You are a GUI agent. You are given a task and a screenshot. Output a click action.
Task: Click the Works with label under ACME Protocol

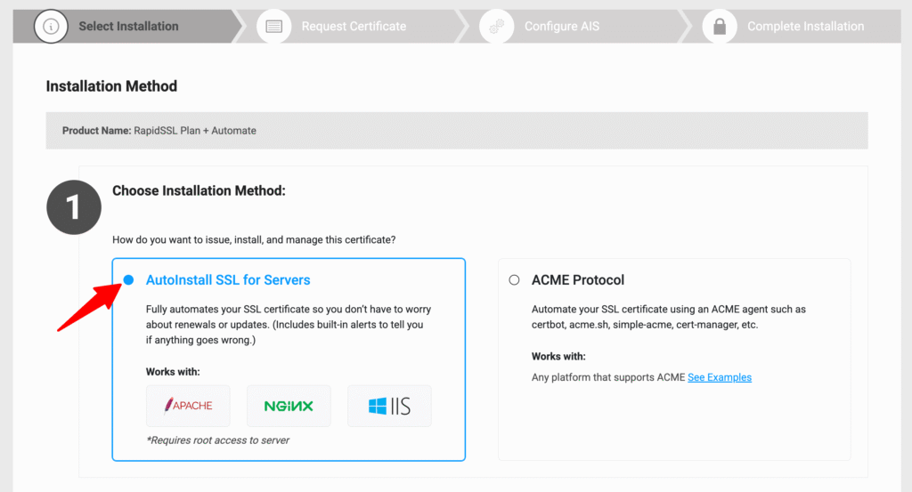click(x=558, y=356)
